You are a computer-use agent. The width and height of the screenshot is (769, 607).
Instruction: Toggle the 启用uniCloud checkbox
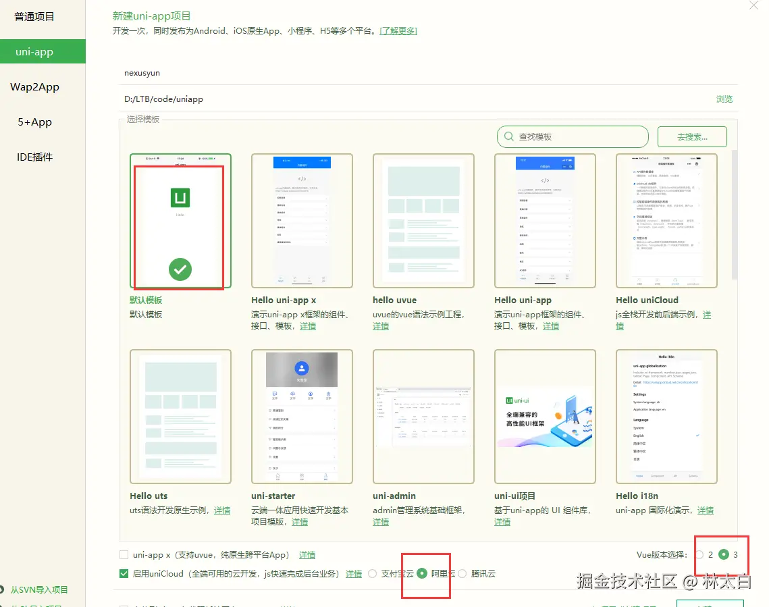pos(124,573)
